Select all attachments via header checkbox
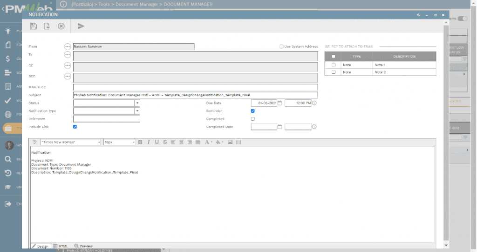Viewport: 477px width, 252px height. (334, 57)
